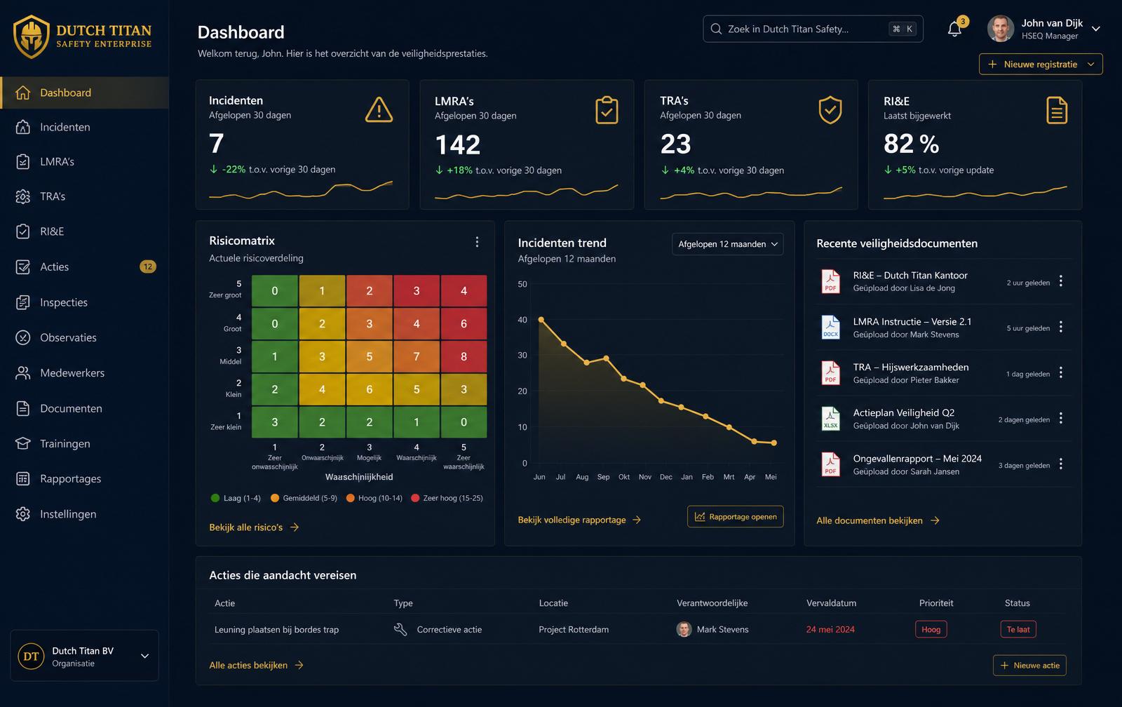Open Rapportages in the sidebar
The image size is (1122, 707).
pyautogui.click(x=84, y=478)
